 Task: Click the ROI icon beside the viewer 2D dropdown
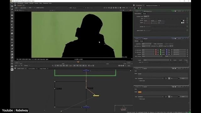[x=121, y=10]
